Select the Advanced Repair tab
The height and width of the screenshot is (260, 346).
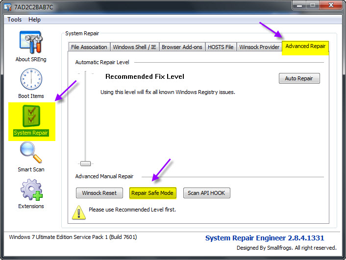(x=305, y=47)
